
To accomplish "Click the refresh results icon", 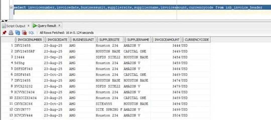I will click(18, 33).
